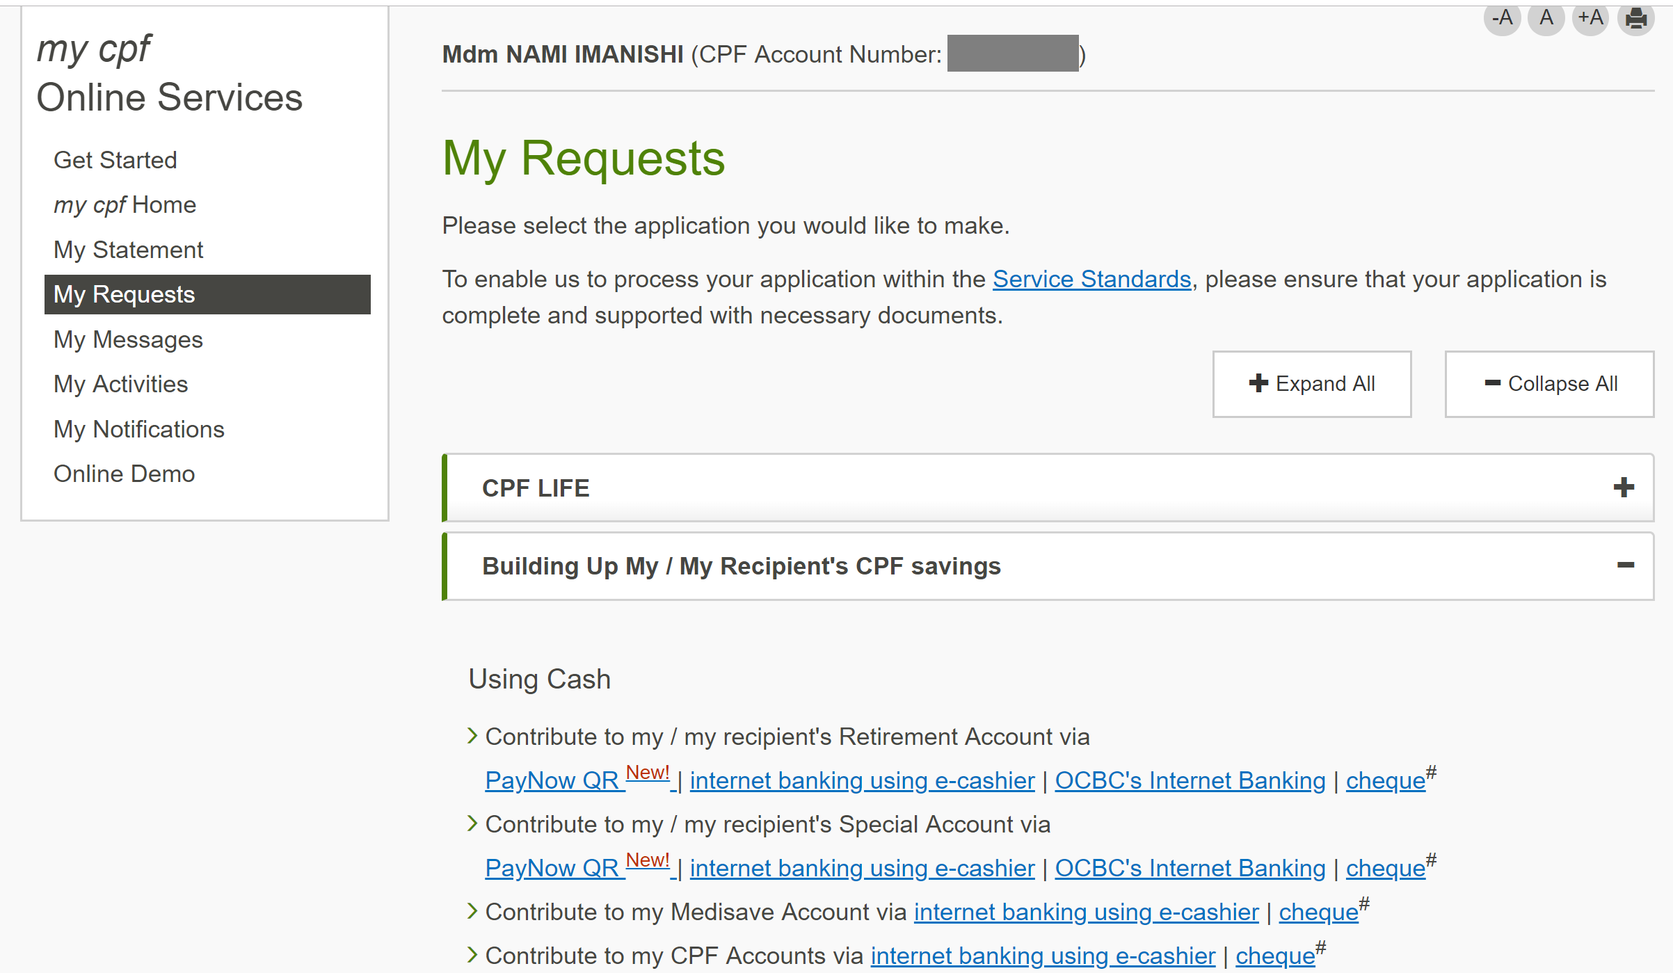Open My Notifications sidebar item
This screenshot has height=973, width=1673.
click(138, 429)
